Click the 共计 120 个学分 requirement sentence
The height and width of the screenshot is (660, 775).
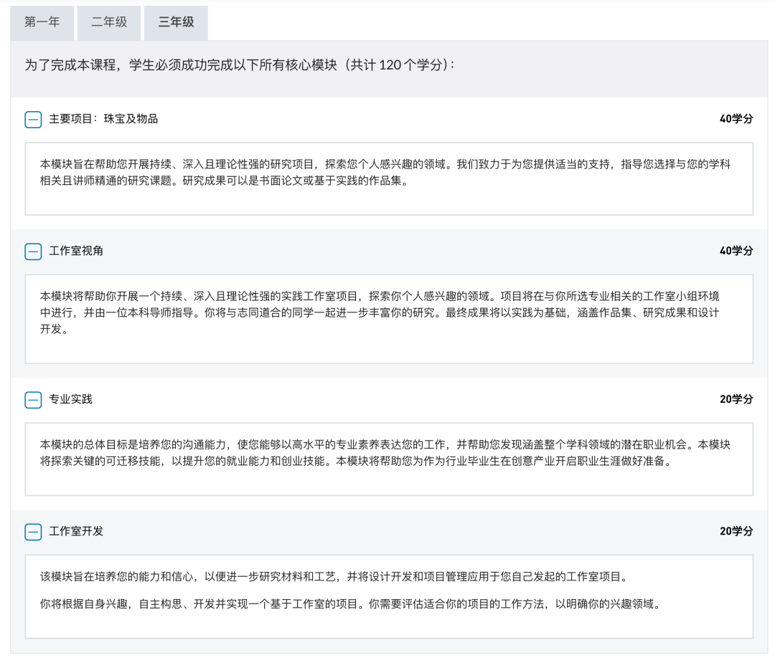pos(240,65)
